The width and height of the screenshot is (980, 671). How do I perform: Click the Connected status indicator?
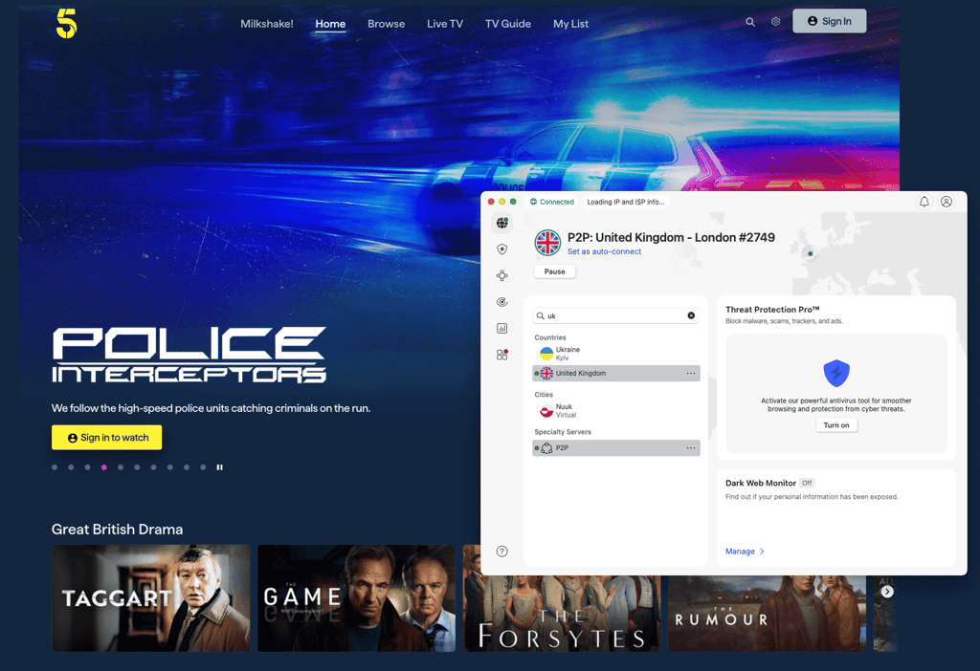(551, 202)
